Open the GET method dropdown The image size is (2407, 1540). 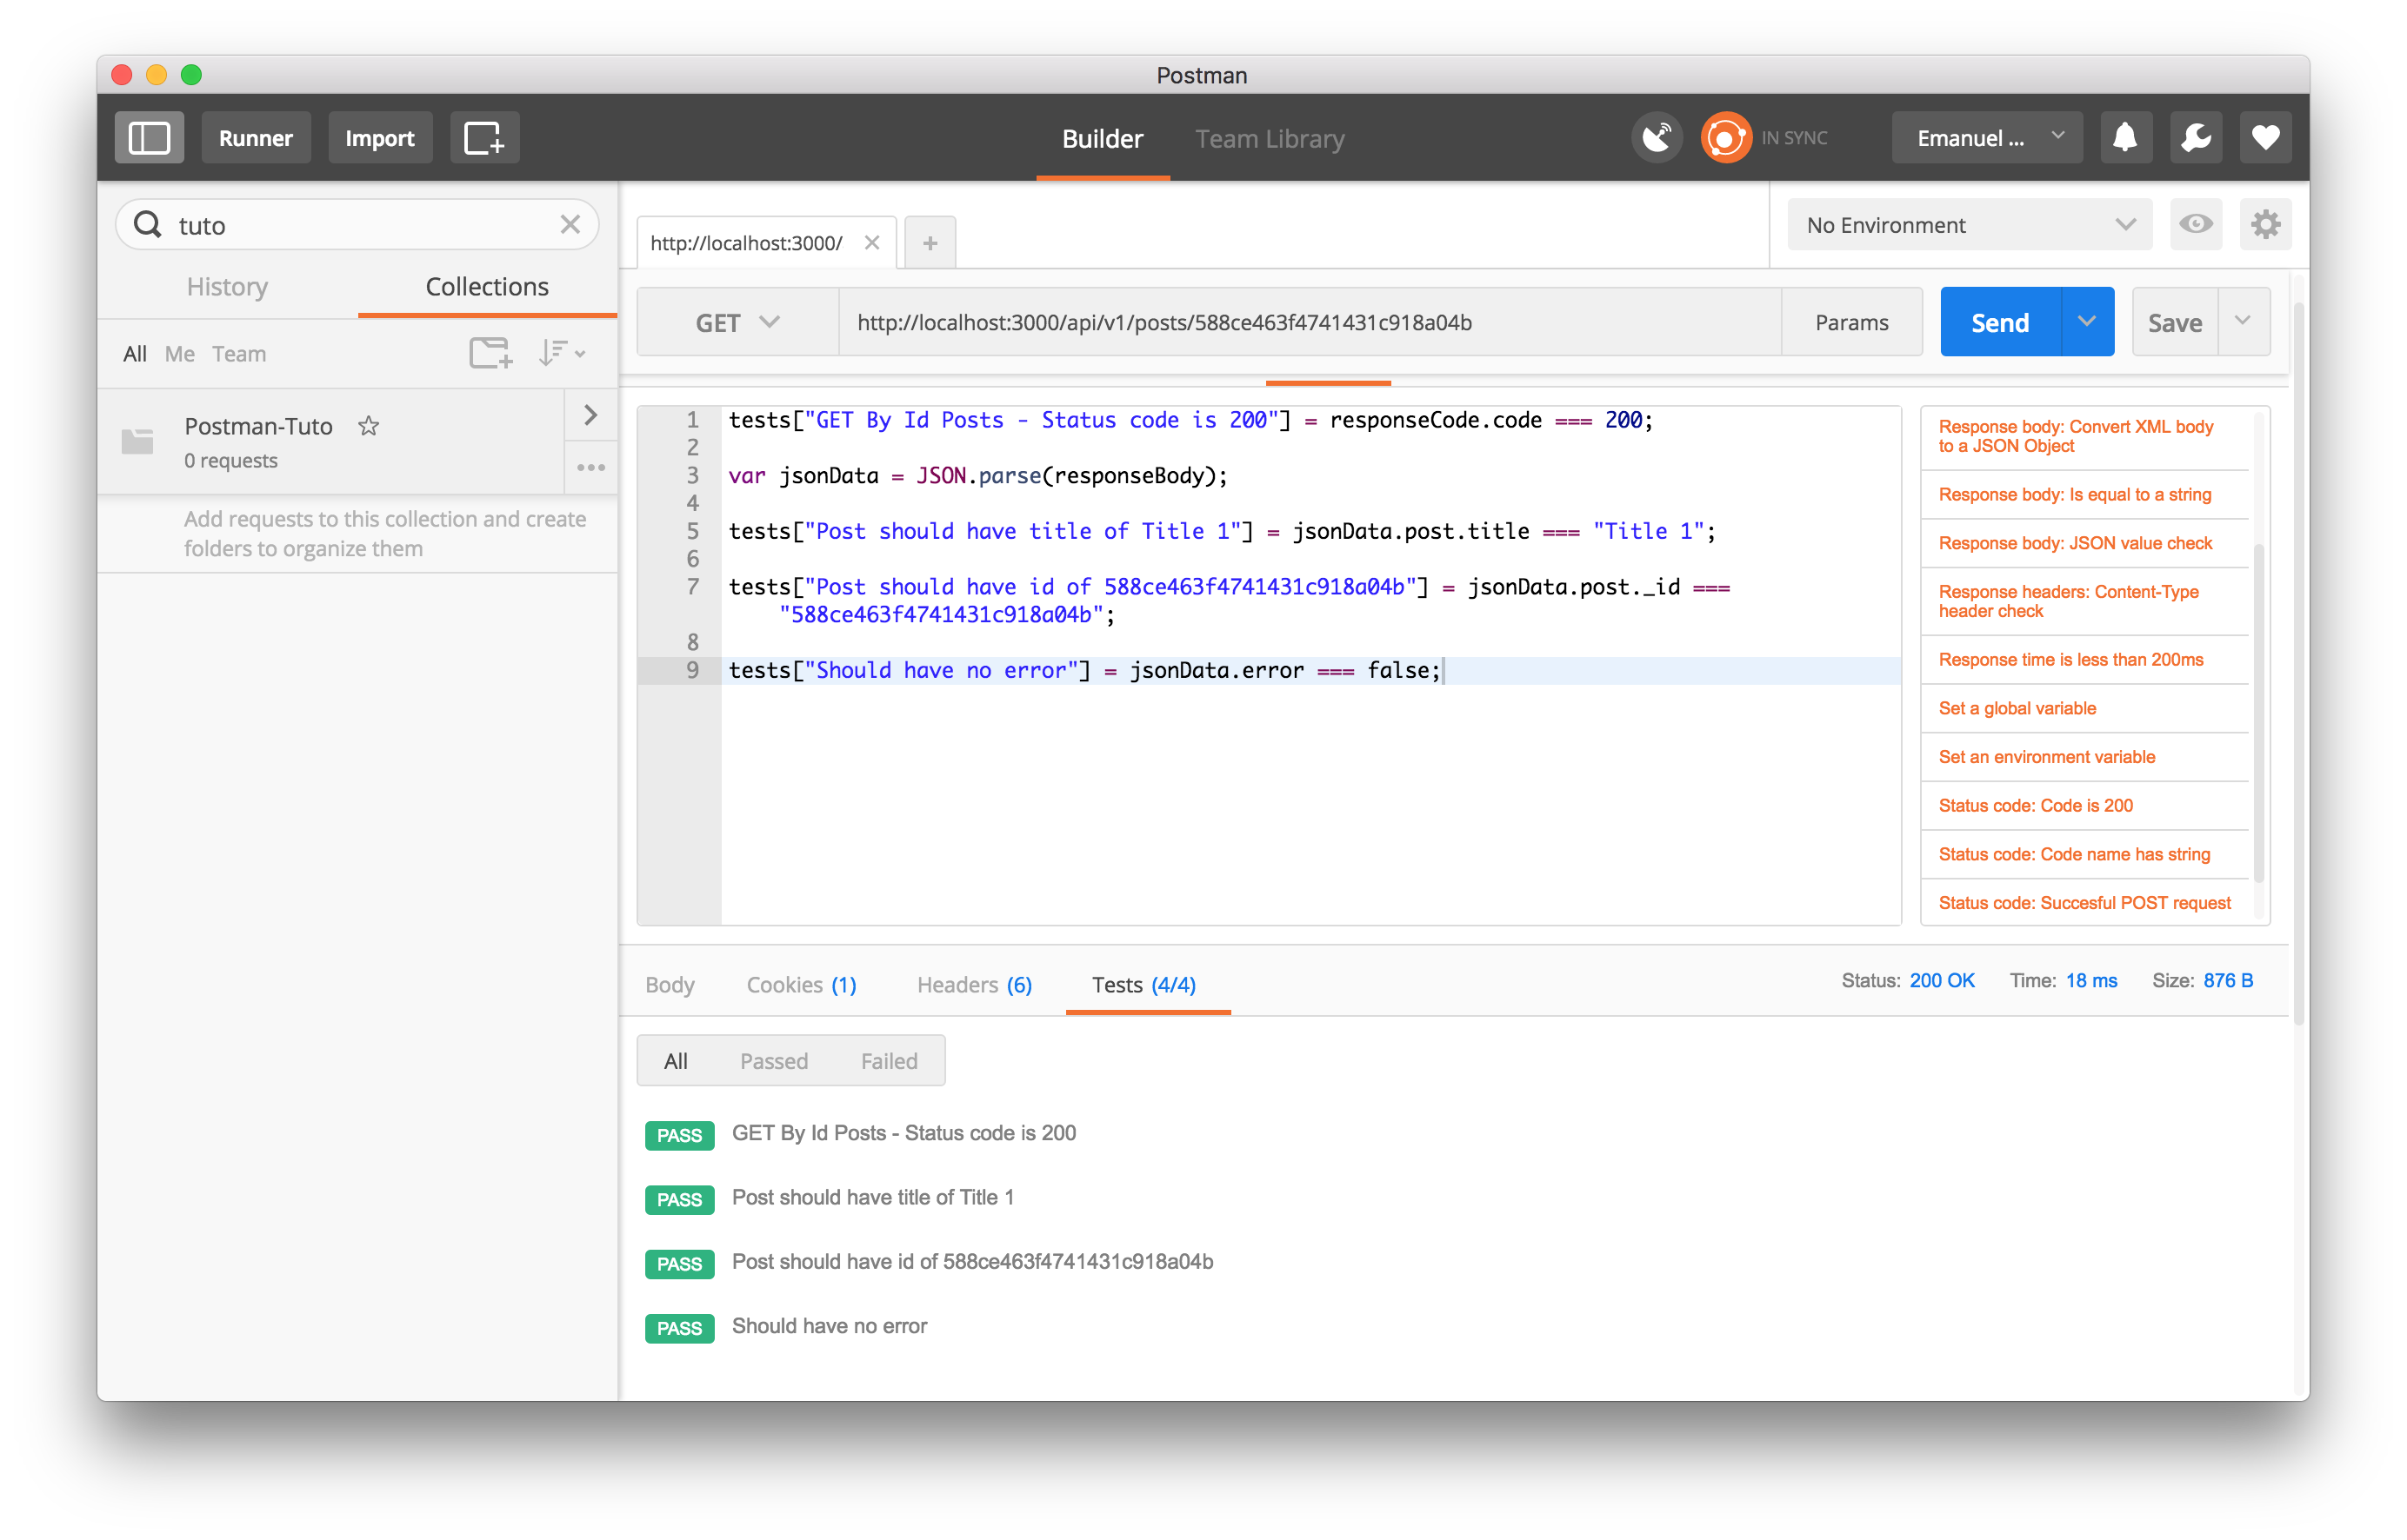(x=737, y=322)
